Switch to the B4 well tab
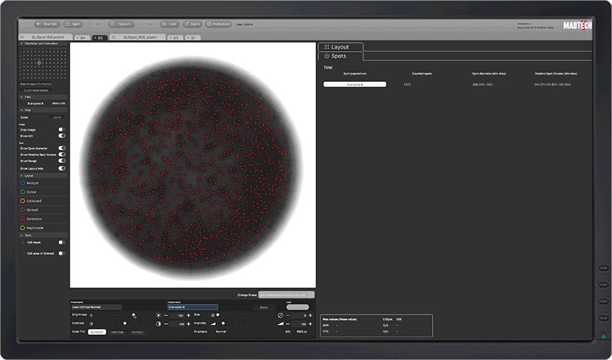The height and width of the screenshot is (360, 612). coord(81,37)
